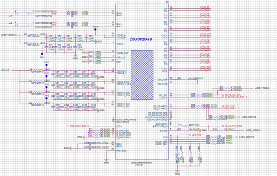
Task: Select the DS90UB948 chip title text
Action: point(141,39)
